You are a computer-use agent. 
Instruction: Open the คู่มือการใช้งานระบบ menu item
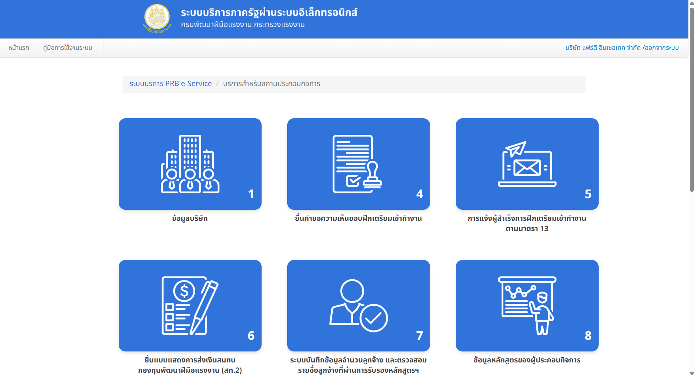point(67,48)
